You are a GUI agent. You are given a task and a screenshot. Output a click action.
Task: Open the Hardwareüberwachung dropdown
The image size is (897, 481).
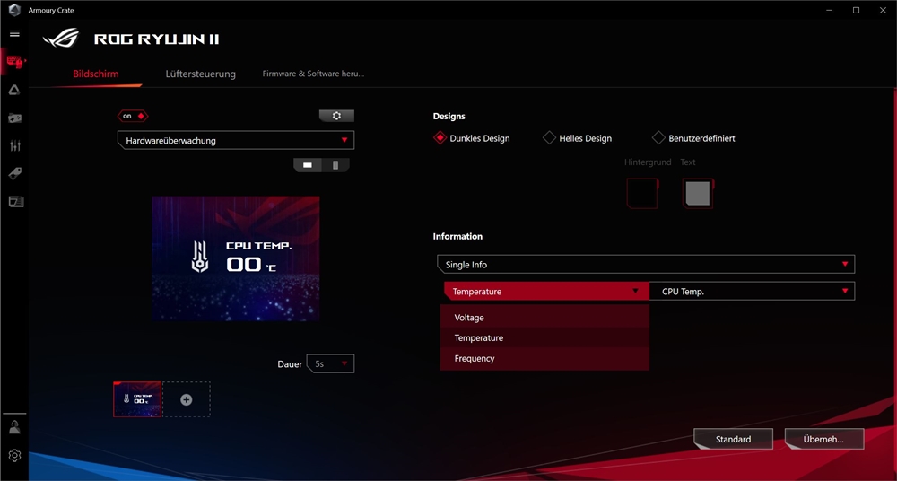236,140
